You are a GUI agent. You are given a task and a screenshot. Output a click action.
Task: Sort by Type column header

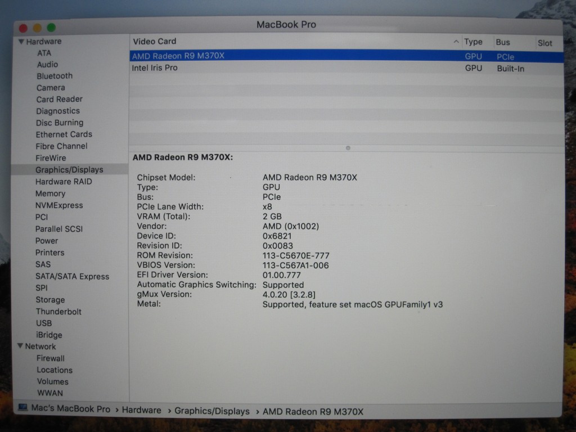coord(473,42)
